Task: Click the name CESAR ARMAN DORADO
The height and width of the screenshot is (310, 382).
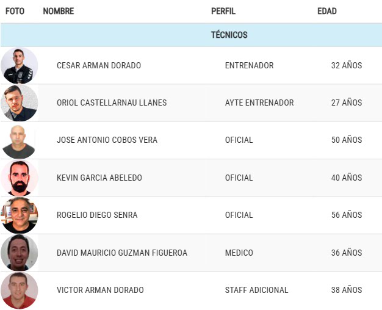Action: pos(99,65)
